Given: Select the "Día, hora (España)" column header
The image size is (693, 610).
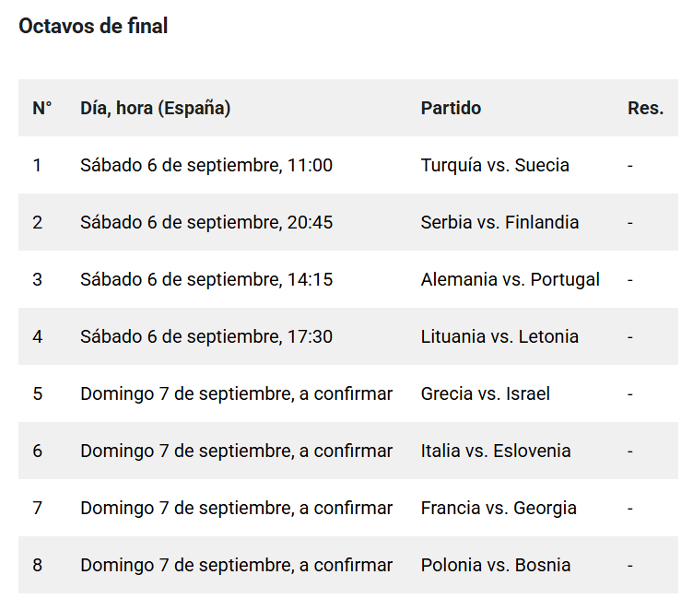Looking at the screenshot, I should (155, 108).
